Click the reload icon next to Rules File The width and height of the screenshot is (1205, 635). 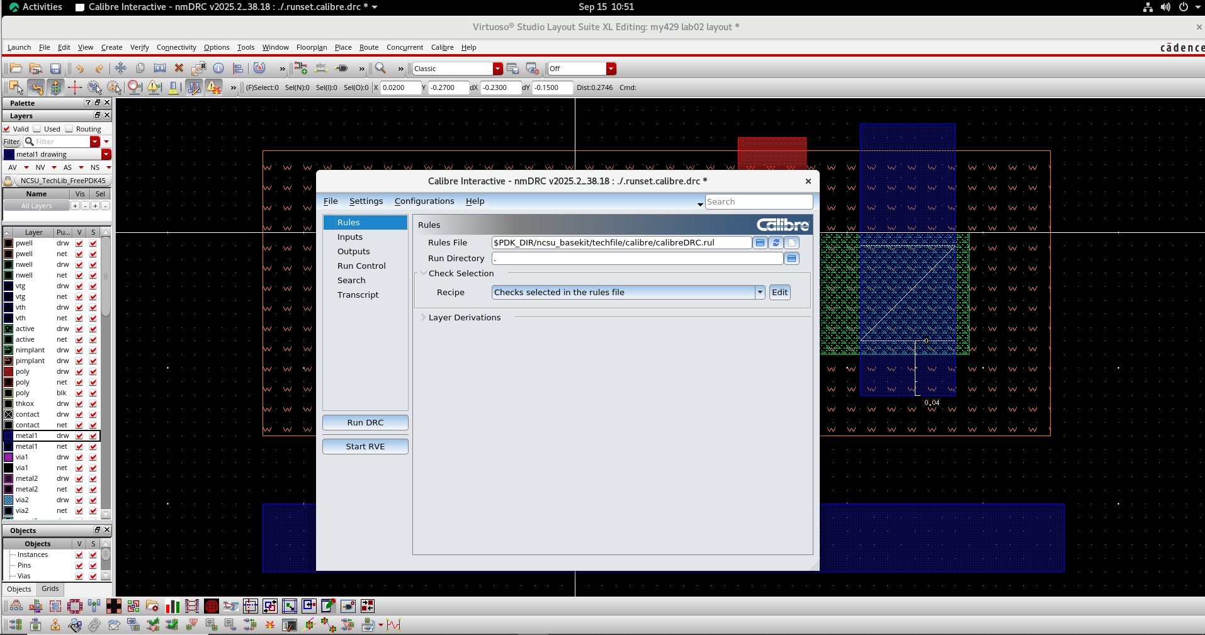point(776,242)
